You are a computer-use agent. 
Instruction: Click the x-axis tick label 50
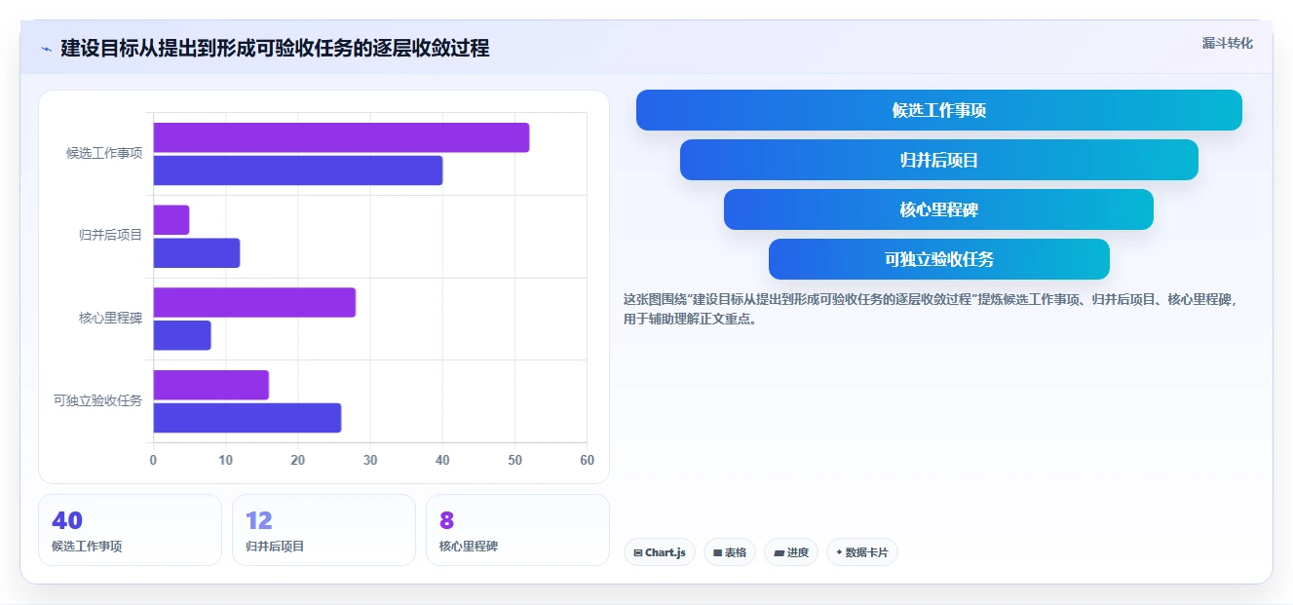pyautogui.click(x=514, y=460)
